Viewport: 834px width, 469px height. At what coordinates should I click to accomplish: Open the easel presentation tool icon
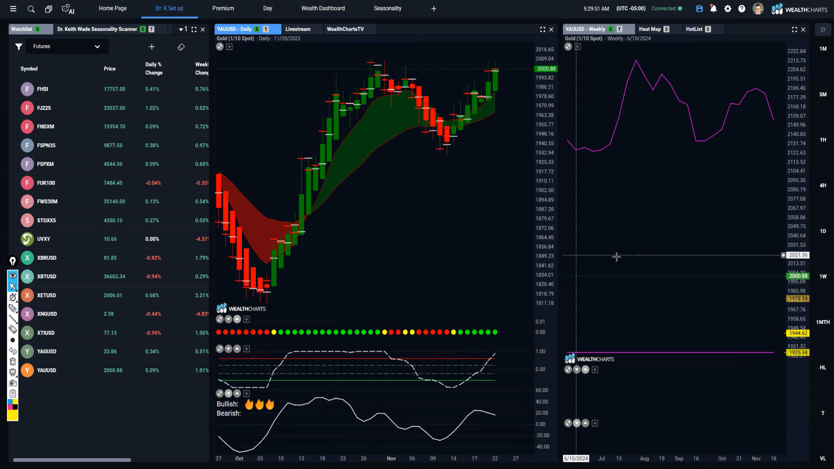coord(13,372)
